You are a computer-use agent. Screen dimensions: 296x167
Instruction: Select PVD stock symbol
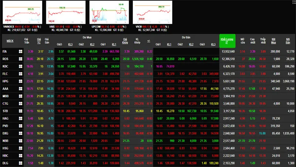click(x=5, y=126)
